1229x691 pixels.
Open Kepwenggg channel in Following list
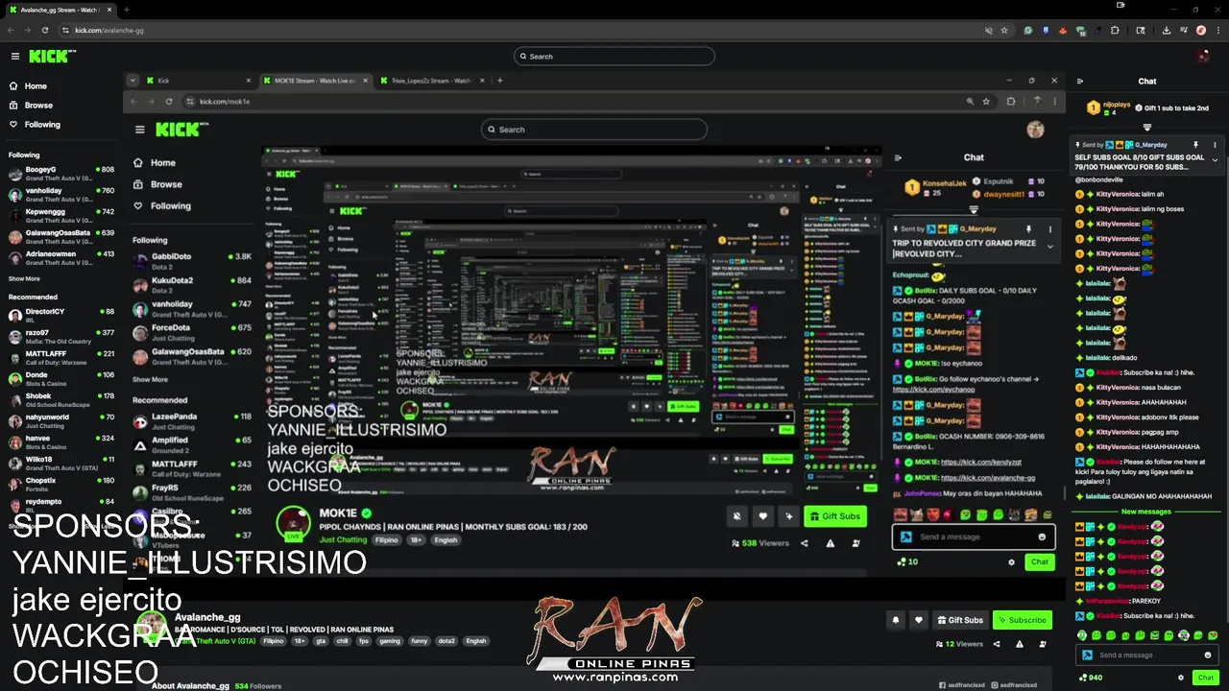(x=61, y=216)
